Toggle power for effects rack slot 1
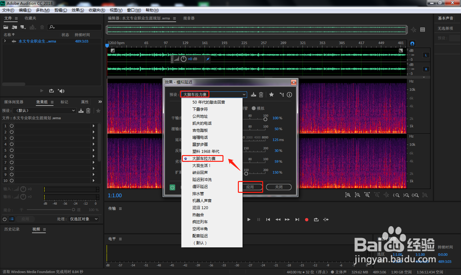Image resolution: width=461 pixels, height=275 pixels. pyautogui.click(x=12, y=126)
